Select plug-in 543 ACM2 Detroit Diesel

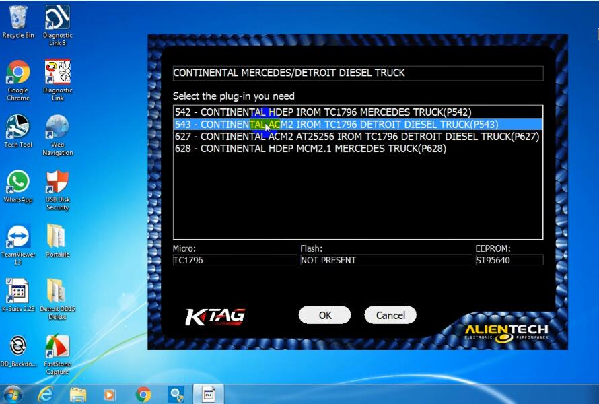pyautogui.click(x=358, y=125)
